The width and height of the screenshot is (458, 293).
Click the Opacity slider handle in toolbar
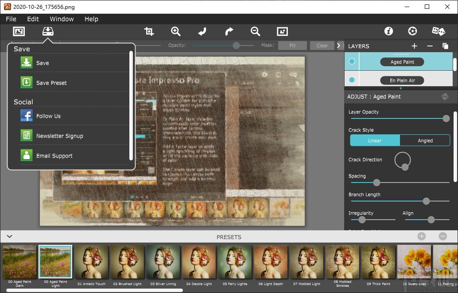click(x=236, y=45)
